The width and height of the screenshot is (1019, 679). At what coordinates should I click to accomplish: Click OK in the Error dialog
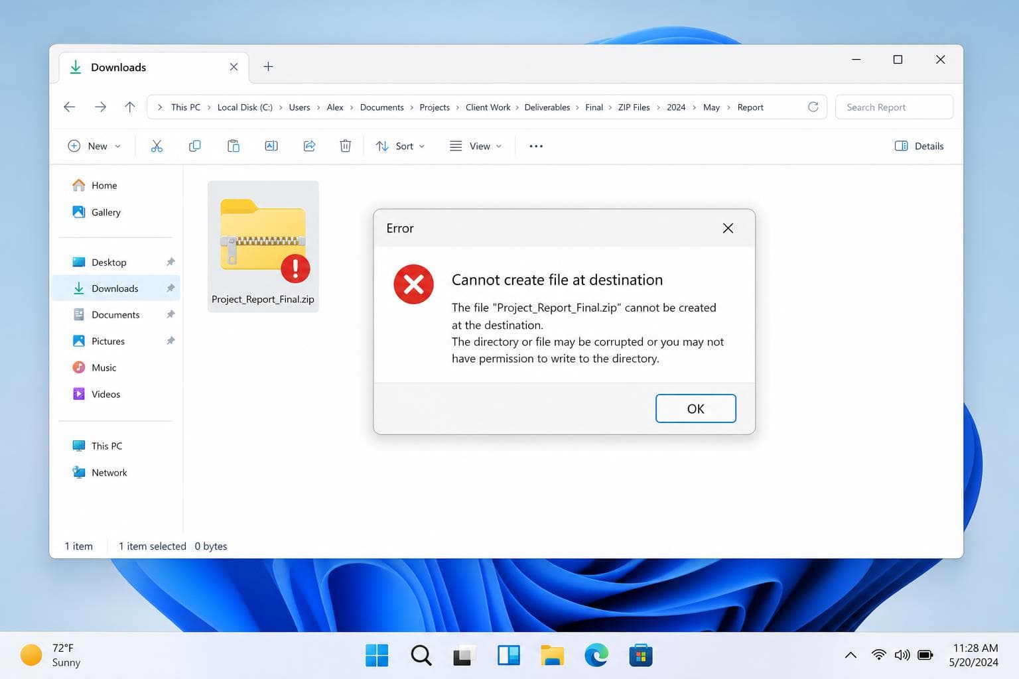(695, 408)
